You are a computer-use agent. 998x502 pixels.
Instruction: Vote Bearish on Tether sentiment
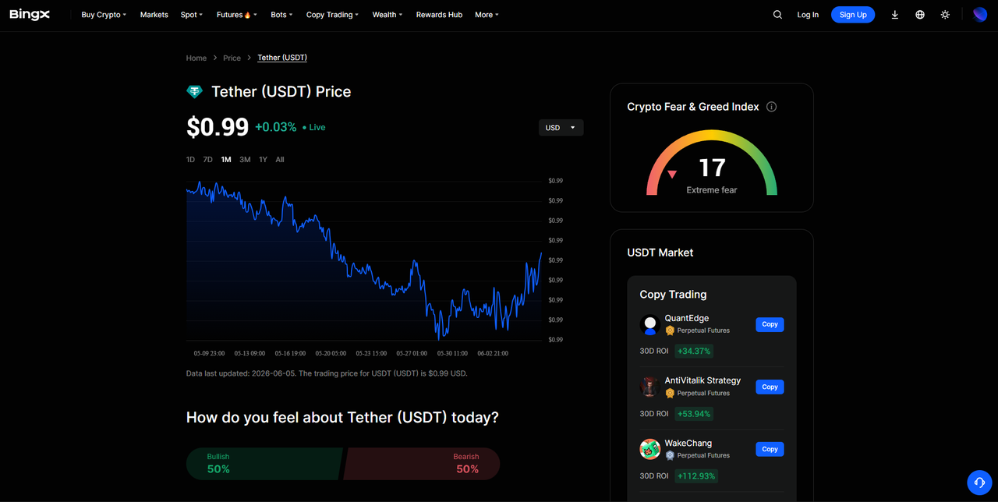pyautogui.click(x=422, y=464)
